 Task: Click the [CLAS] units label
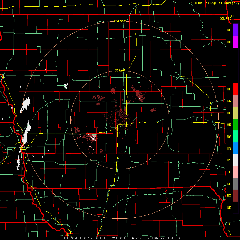(225, 18)
